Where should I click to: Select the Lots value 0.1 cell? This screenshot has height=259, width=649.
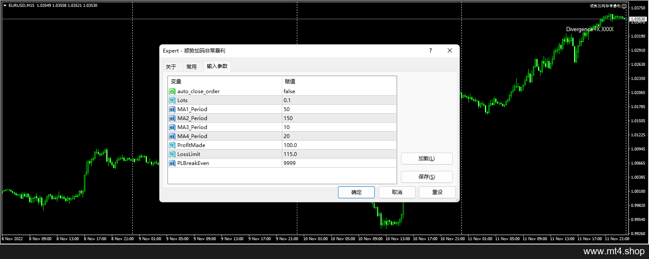coord(339,100)
